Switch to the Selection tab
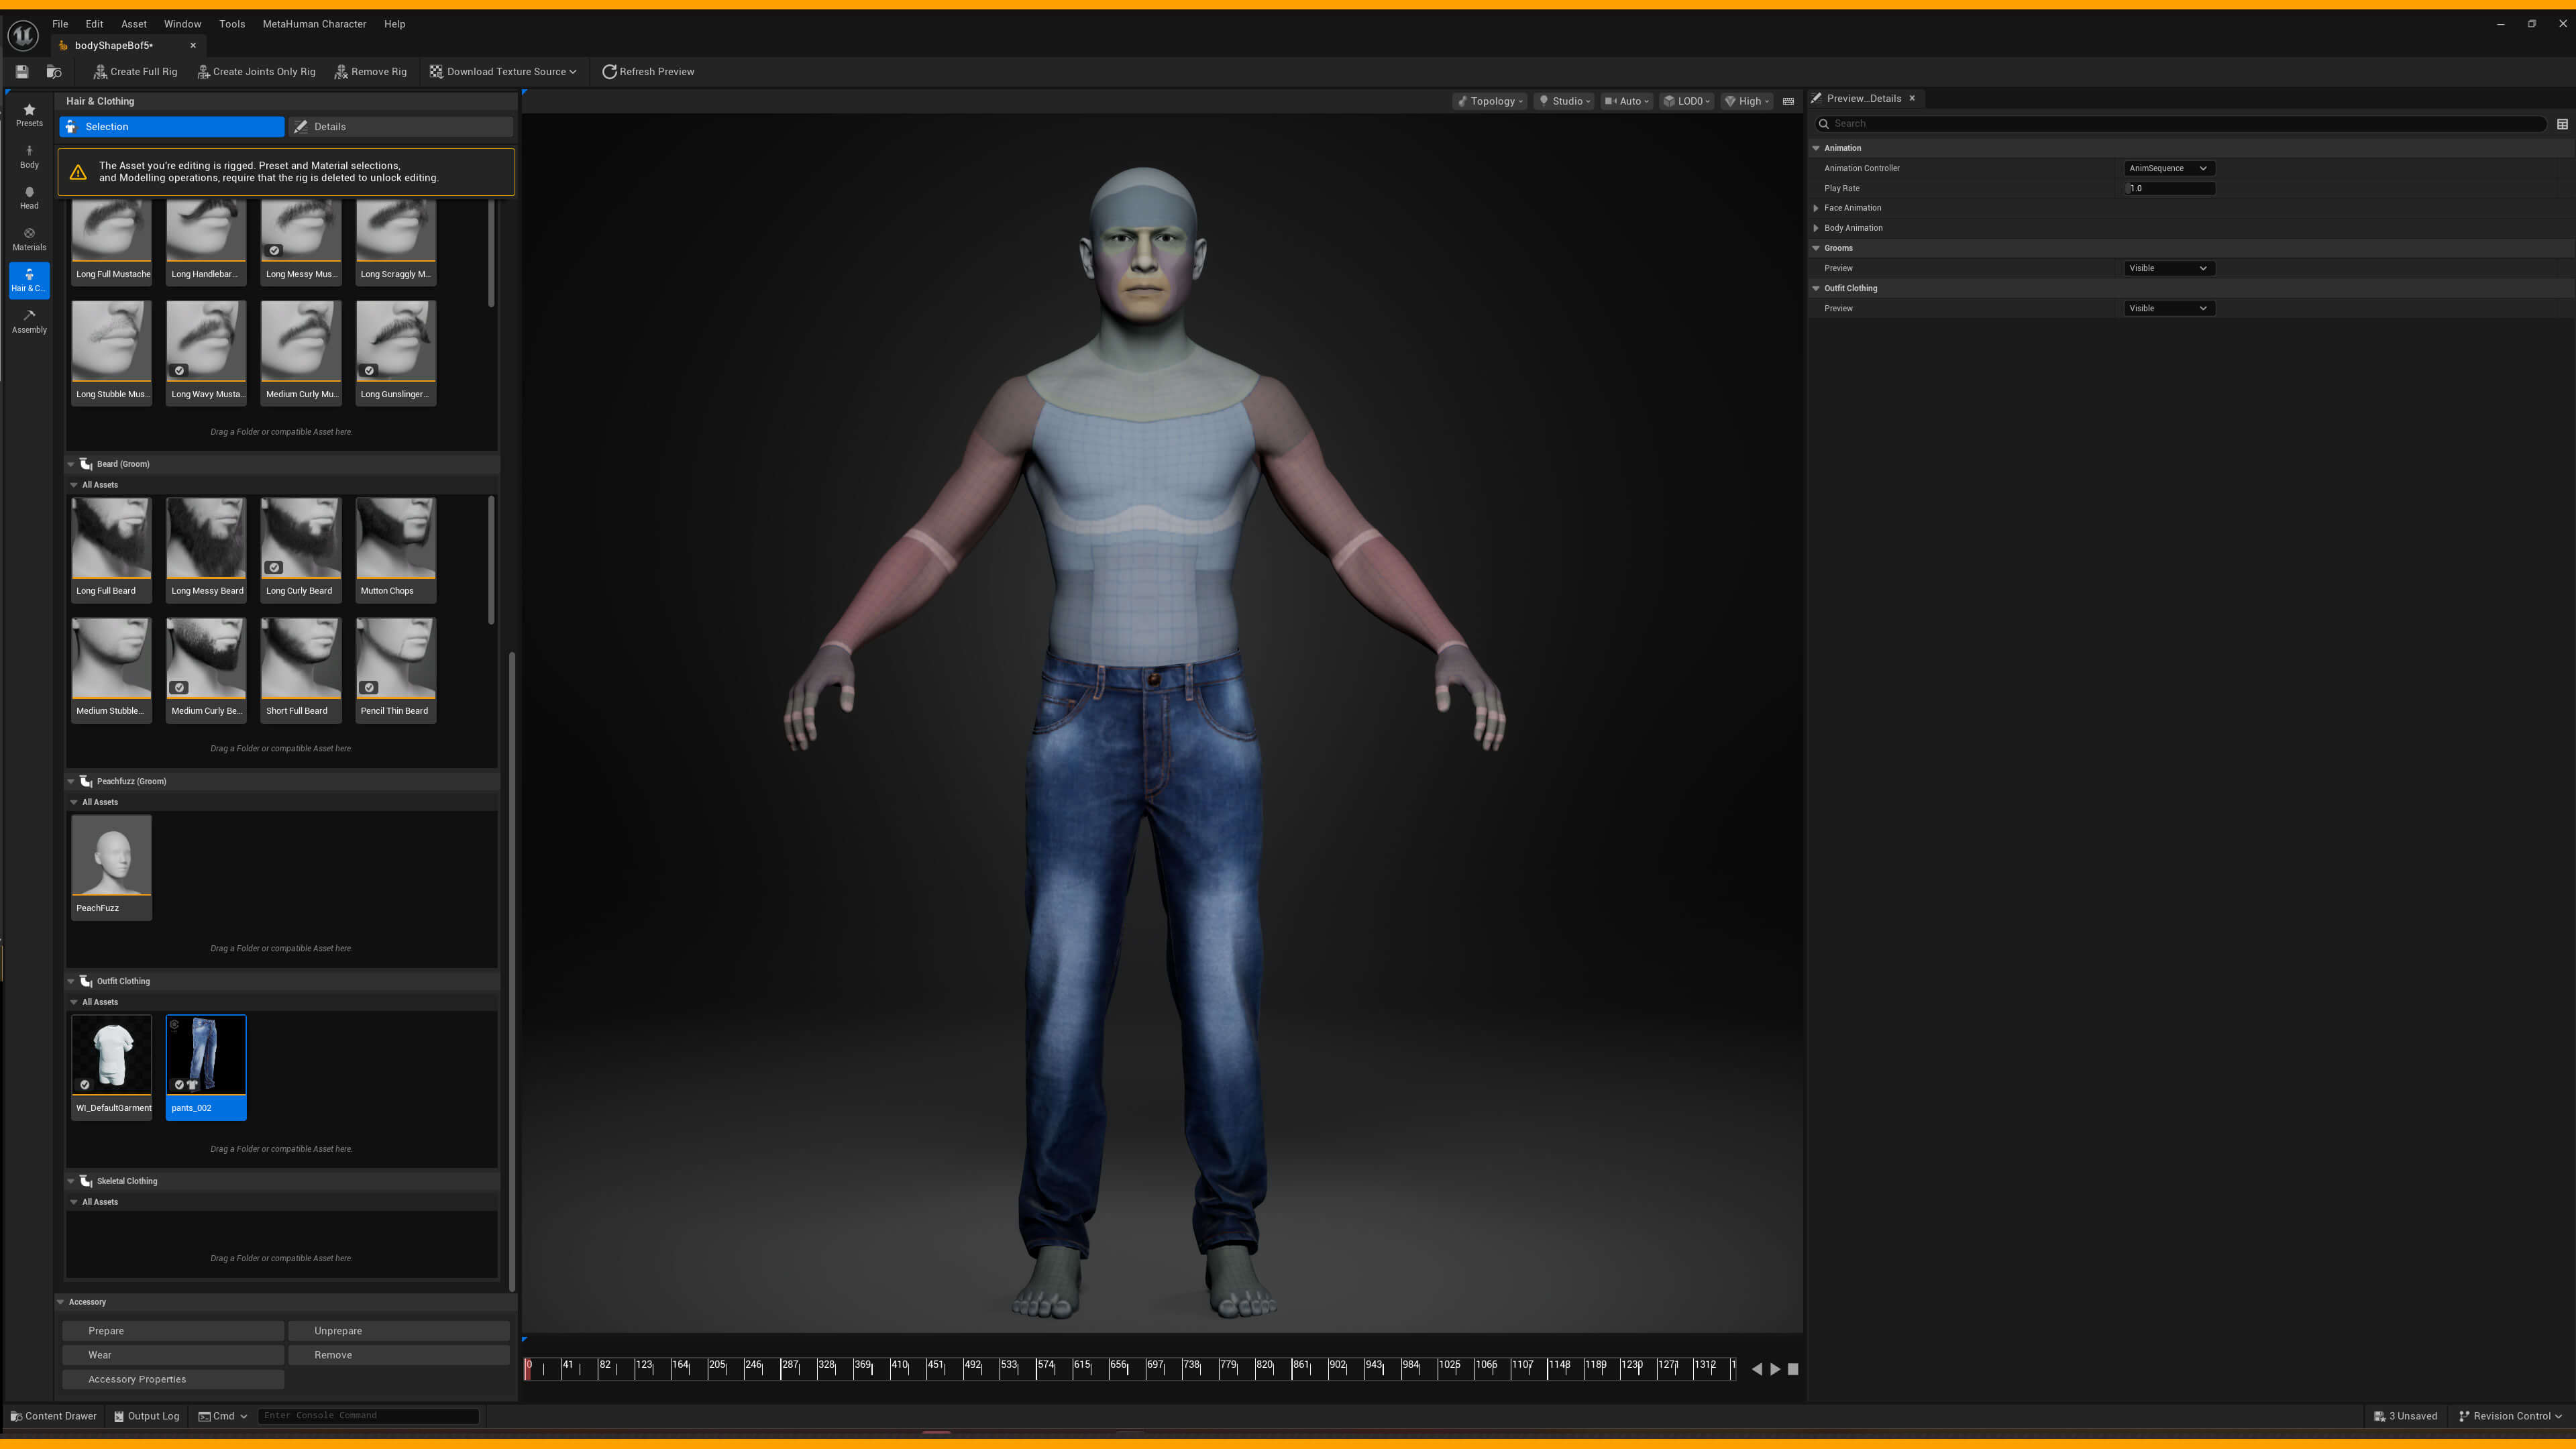 pyautogui.click(x=172, y=127)
